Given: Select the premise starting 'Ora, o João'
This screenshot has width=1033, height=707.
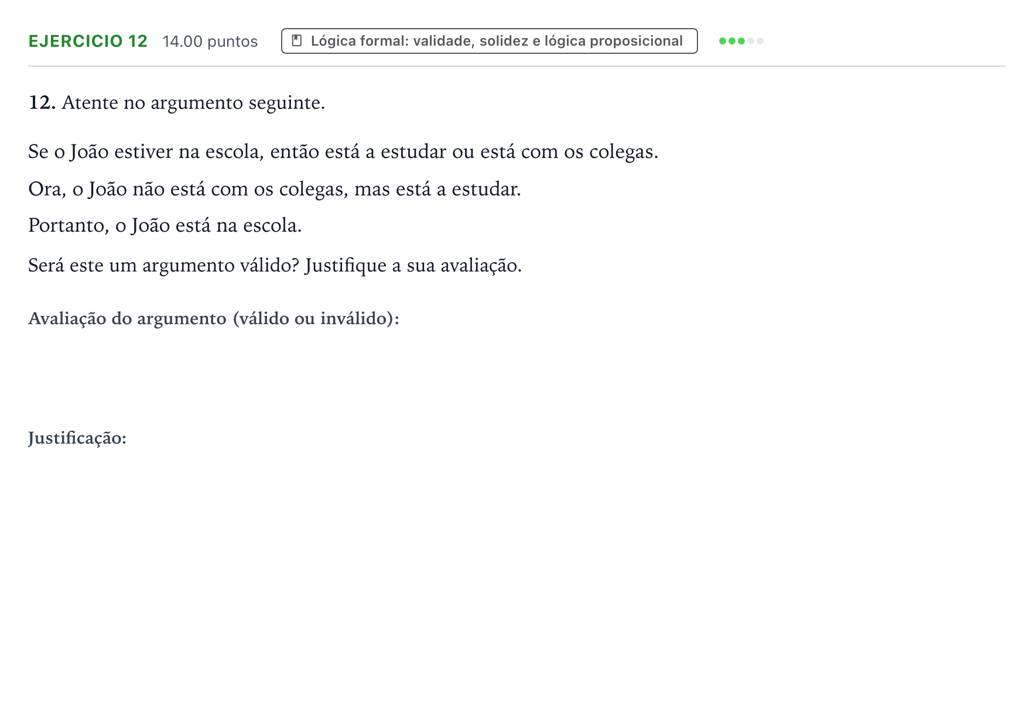Looking at the screenshot, I should click(275, 189).
